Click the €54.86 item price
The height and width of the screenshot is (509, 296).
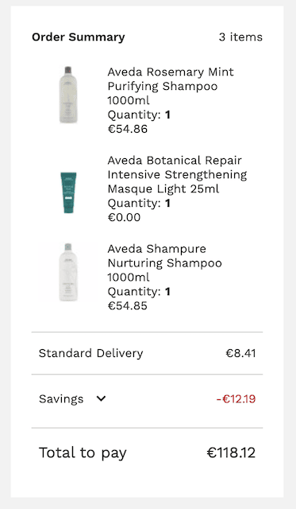click(128, 129)
